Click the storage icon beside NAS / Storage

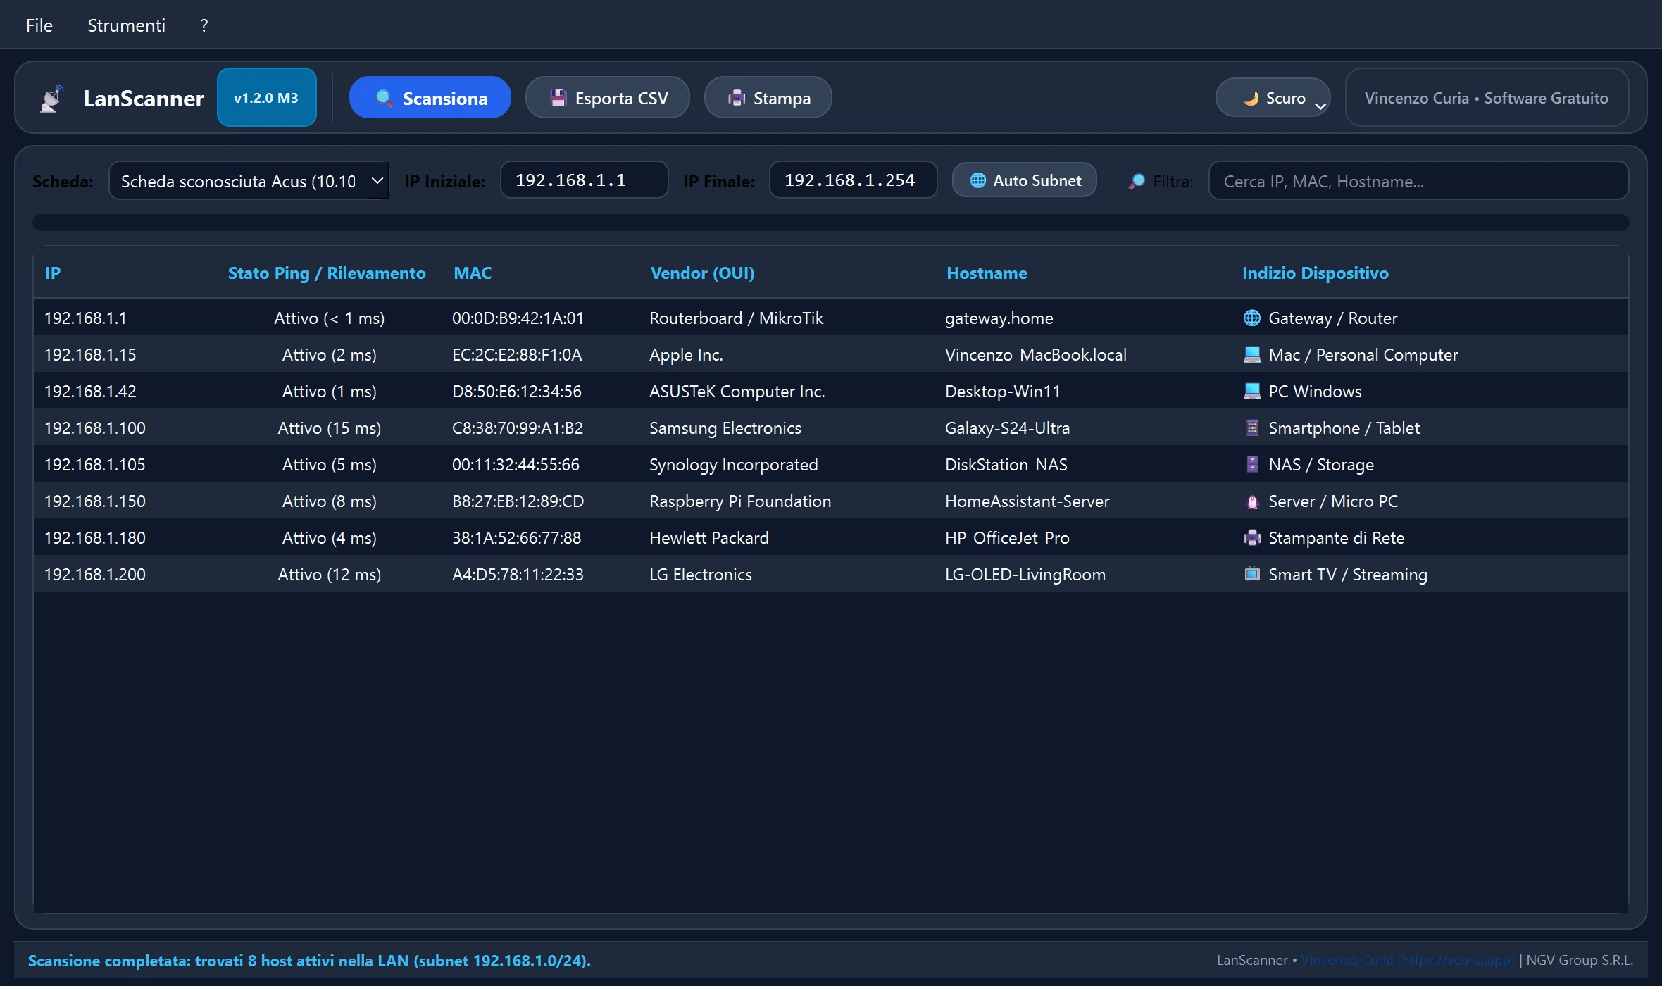pyautogui.click(x=1251, y=464)
